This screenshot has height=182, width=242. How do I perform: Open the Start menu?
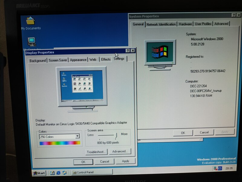39,173
